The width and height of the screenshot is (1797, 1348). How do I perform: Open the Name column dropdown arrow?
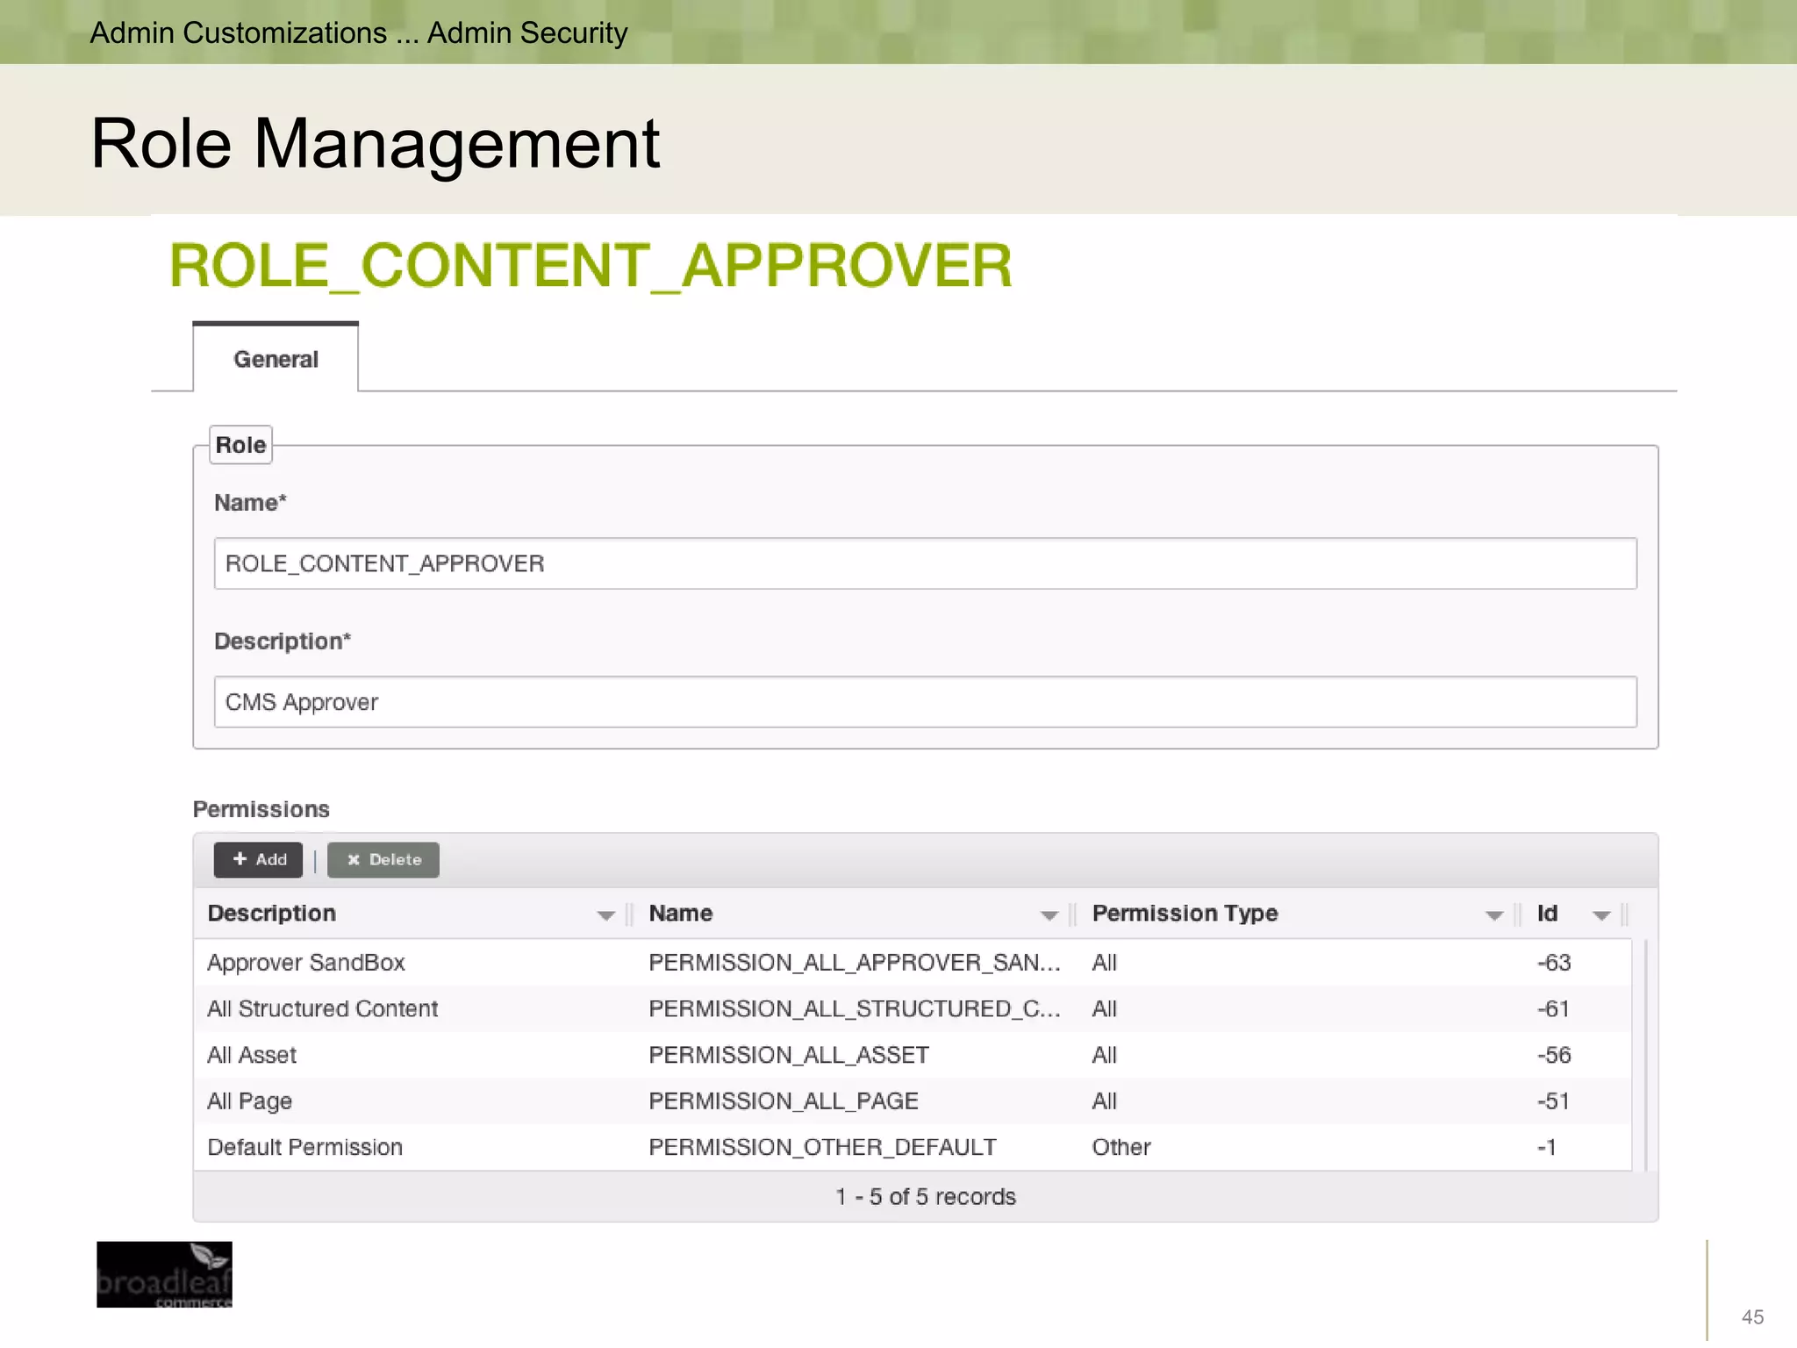tap(1049, 914)
